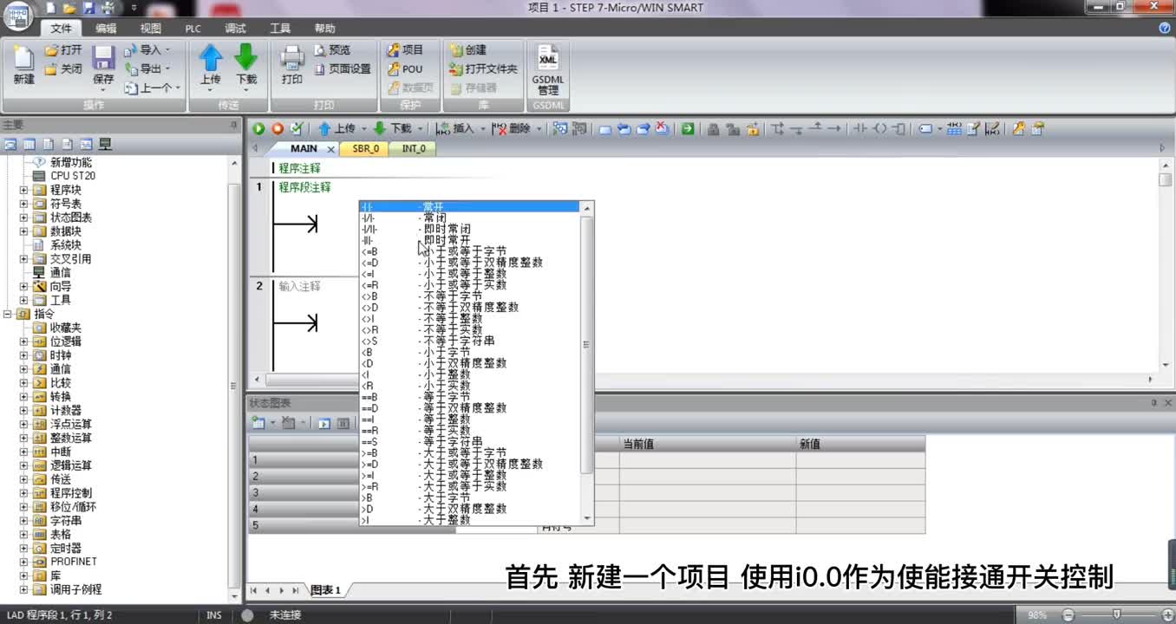Expand the 程序块 tree node

(23, 190)
